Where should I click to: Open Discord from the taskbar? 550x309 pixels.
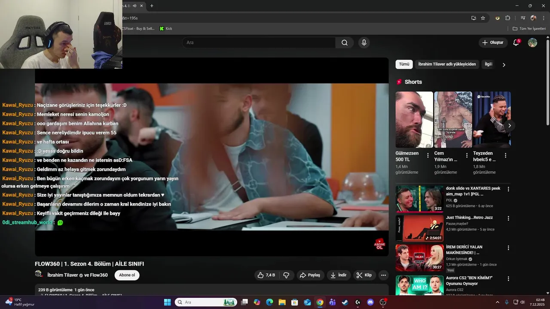click(x=370, y=302)
